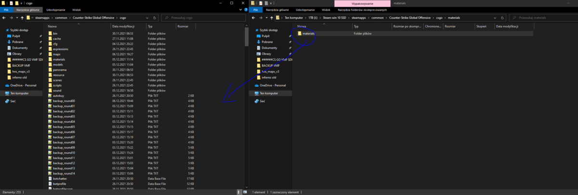Go back in the materials window
The height and width of the screenshot is (195, 578).
point(253,17)
